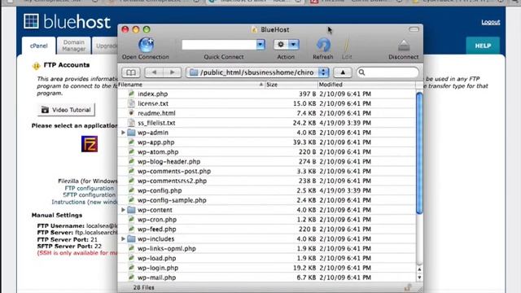Open the Instructions (new window) link
The width and height of the screenshot is (521, 293).
point(85,202)
